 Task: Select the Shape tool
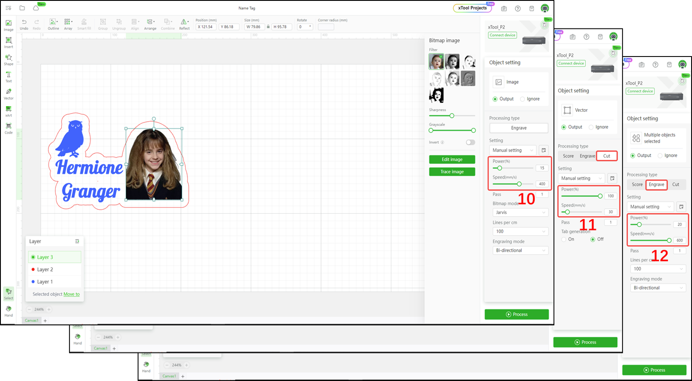click(9, 60)
